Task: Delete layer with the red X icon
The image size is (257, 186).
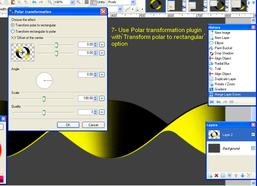Action: pyautogui.click(x=216, y=175)
